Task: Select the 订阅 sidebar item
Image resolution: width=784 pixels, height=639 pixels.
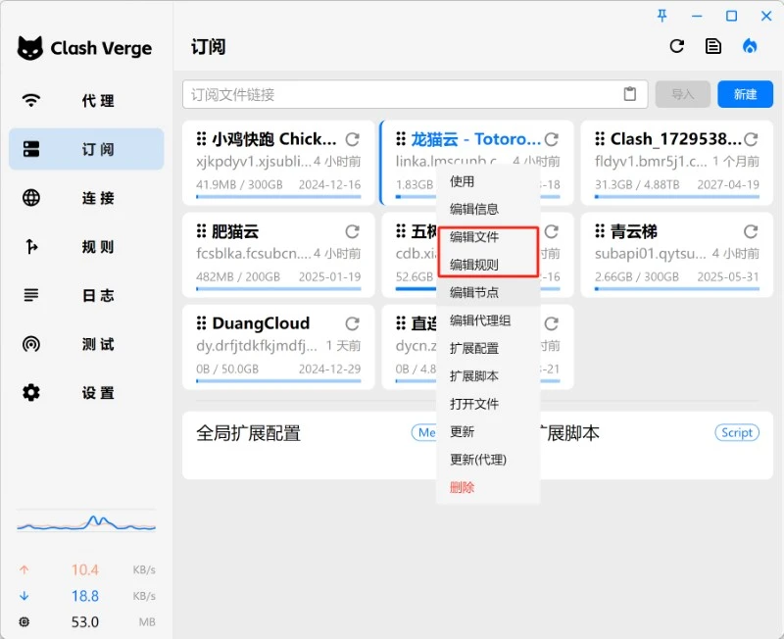Action: point(86,149)
